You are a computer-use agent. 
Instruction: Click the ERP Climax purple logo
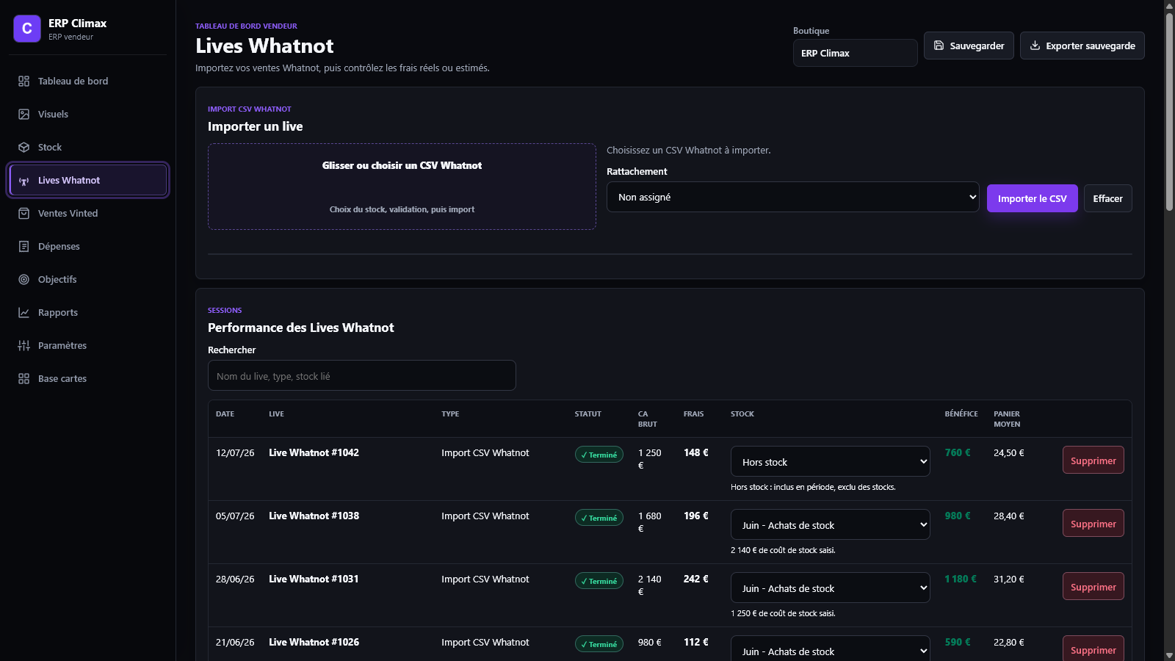coord(27,29)
